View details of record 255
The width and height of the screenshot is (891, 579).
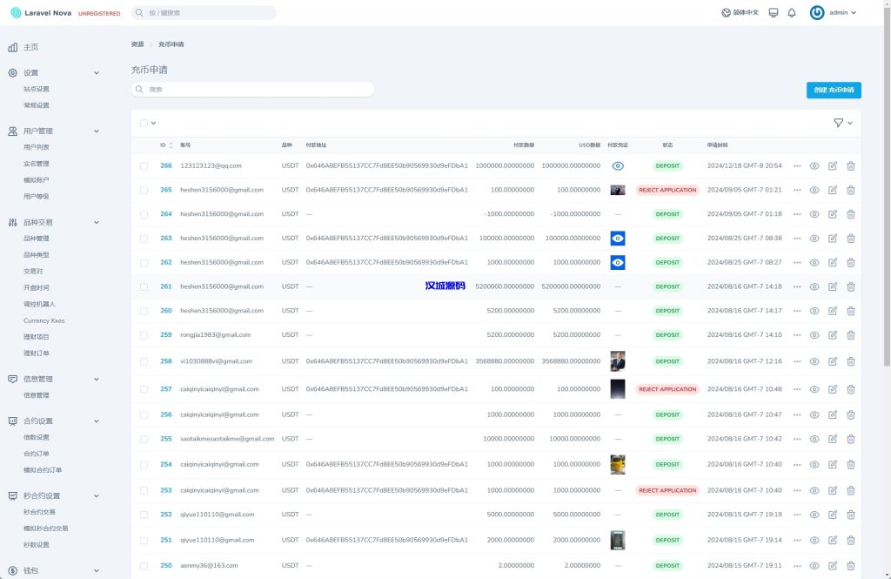814,439
